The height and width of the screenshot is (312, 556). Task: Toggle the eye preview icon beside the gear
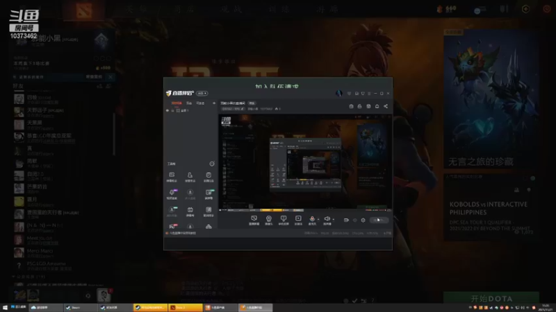point(355,220)
